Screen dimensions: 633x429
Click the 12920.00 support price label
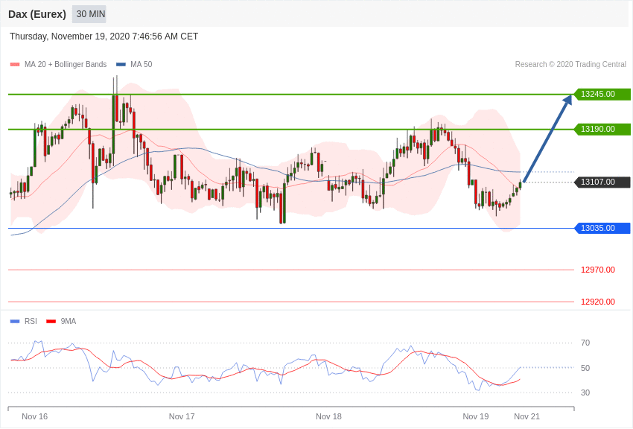[598, 302]
